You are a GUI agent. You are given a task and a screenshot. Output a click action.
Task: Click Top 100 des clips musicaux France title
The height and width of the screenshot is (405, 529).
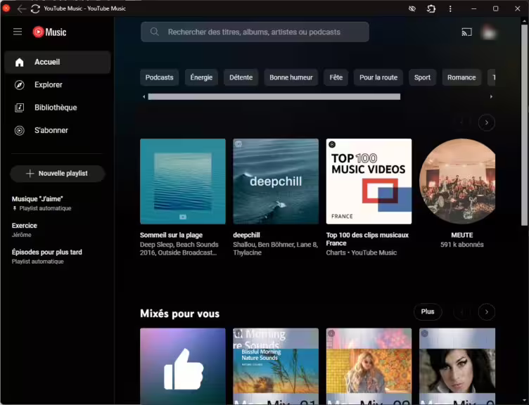click(x=367, y=239)
